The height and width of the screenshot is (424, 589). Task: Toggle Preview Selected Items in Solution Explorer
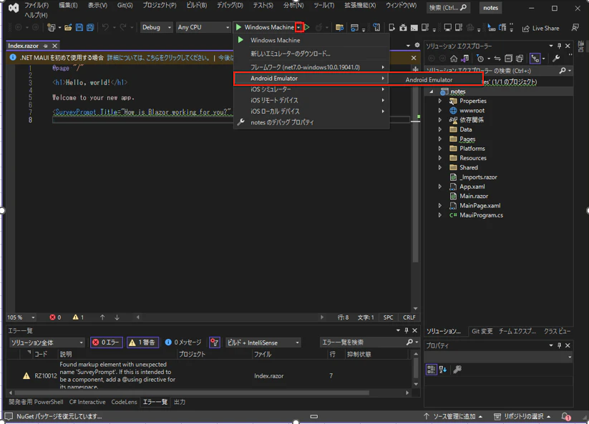click(x=535, y=59)
